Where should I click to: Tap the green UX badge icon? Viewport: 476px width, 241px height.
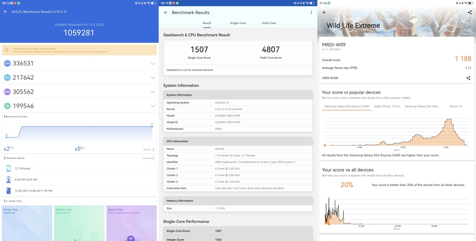pyautogui.click(x=7, y=106)
